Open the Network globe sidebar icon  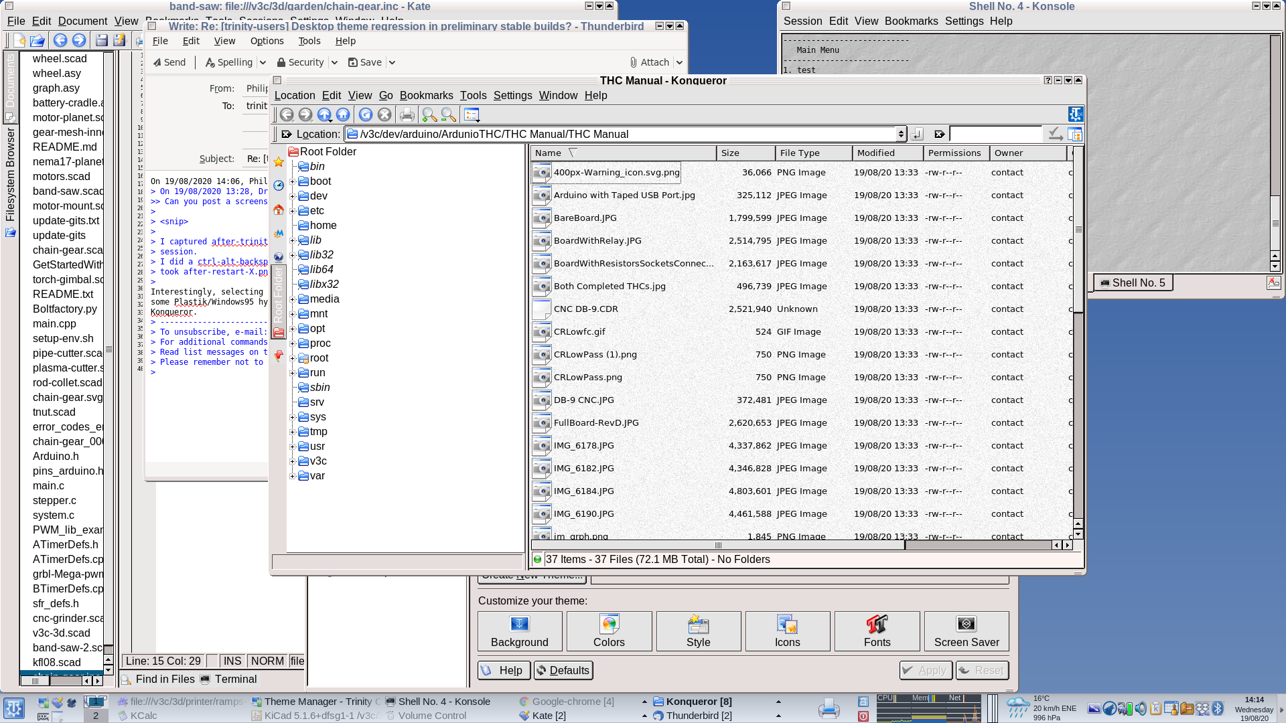pos(279,256)
